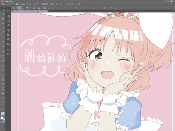Select the Hand move canvas tool
This screenshot has height=131, width=175.
[3, 18]
